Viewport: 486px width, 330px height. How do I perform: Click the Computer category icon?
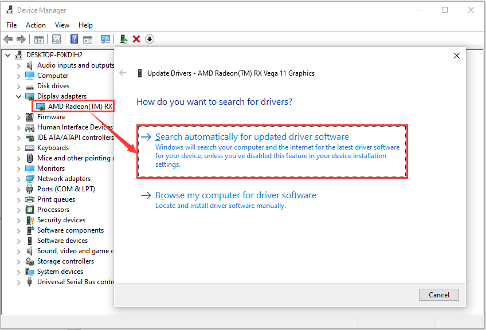(x=30, y=76)
